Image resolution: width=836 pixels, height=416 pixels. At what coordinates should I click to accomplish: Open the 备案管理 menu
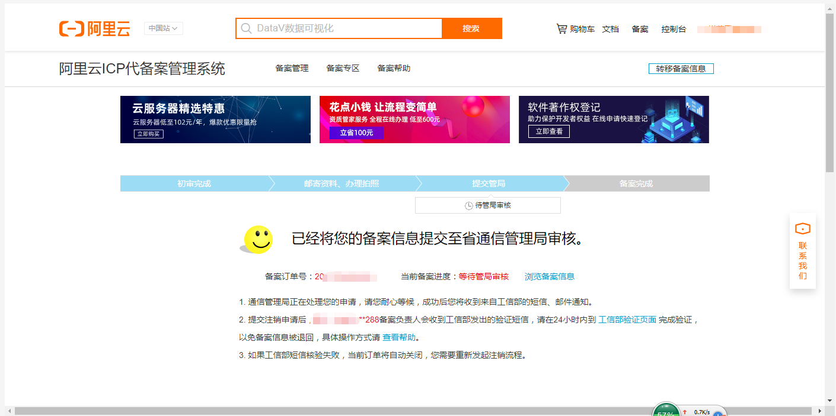[292, 68]
